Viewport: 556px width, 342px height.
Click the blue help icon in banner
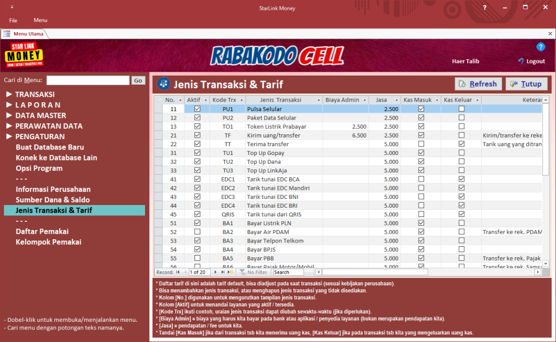point(540,47)
